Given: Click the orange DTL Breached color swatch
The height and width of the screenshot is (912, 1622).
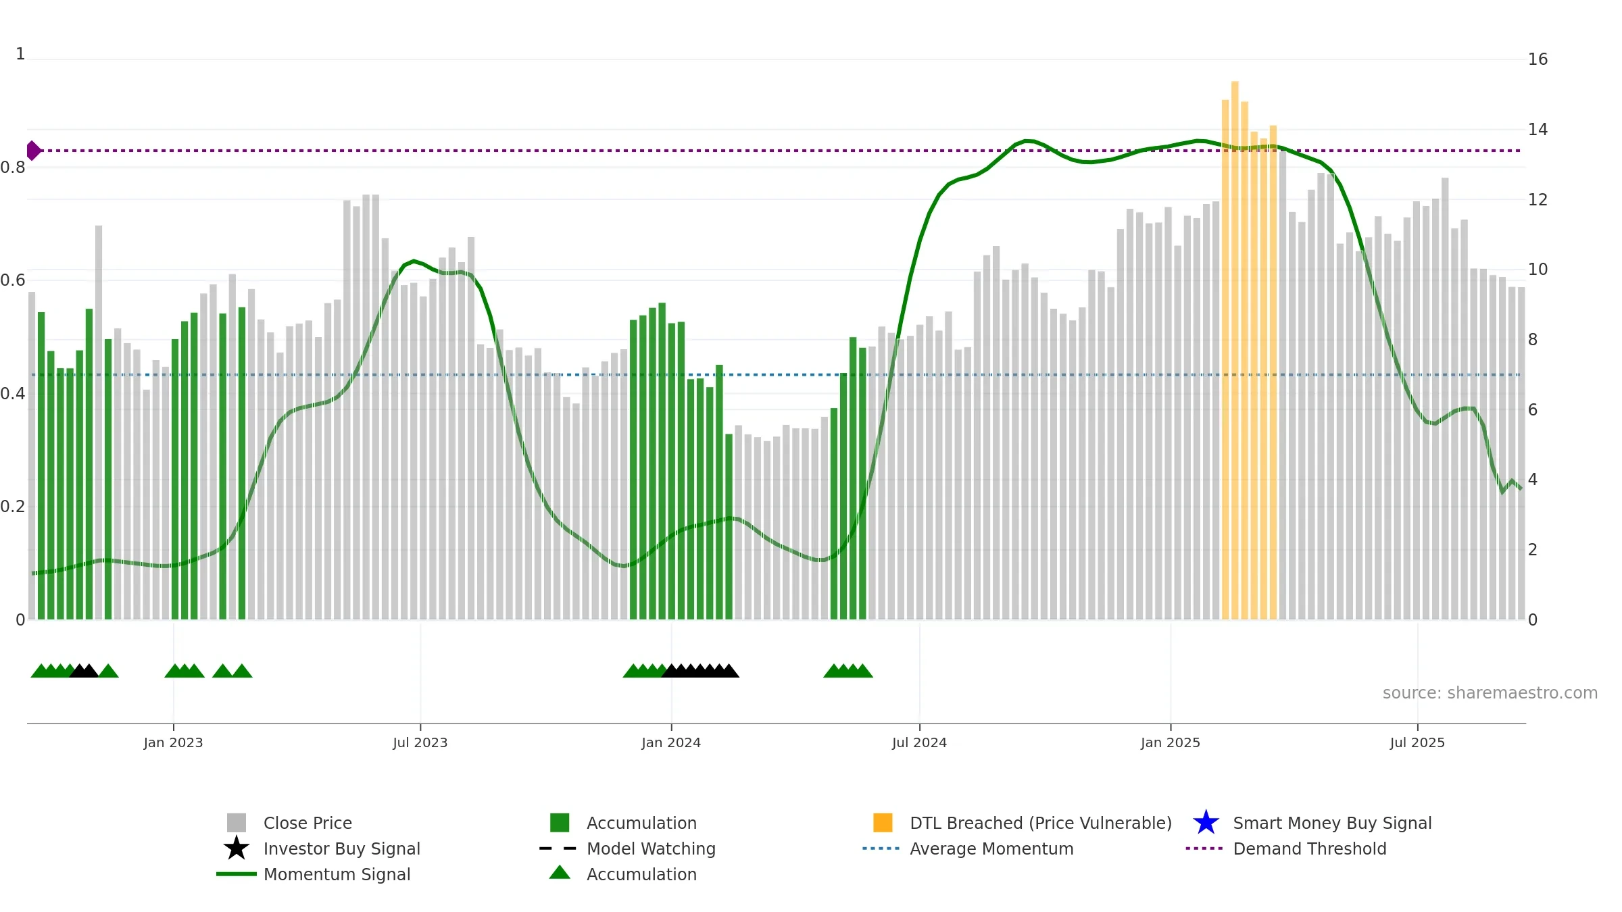Looking at the screenshot, I should (883, 822).
